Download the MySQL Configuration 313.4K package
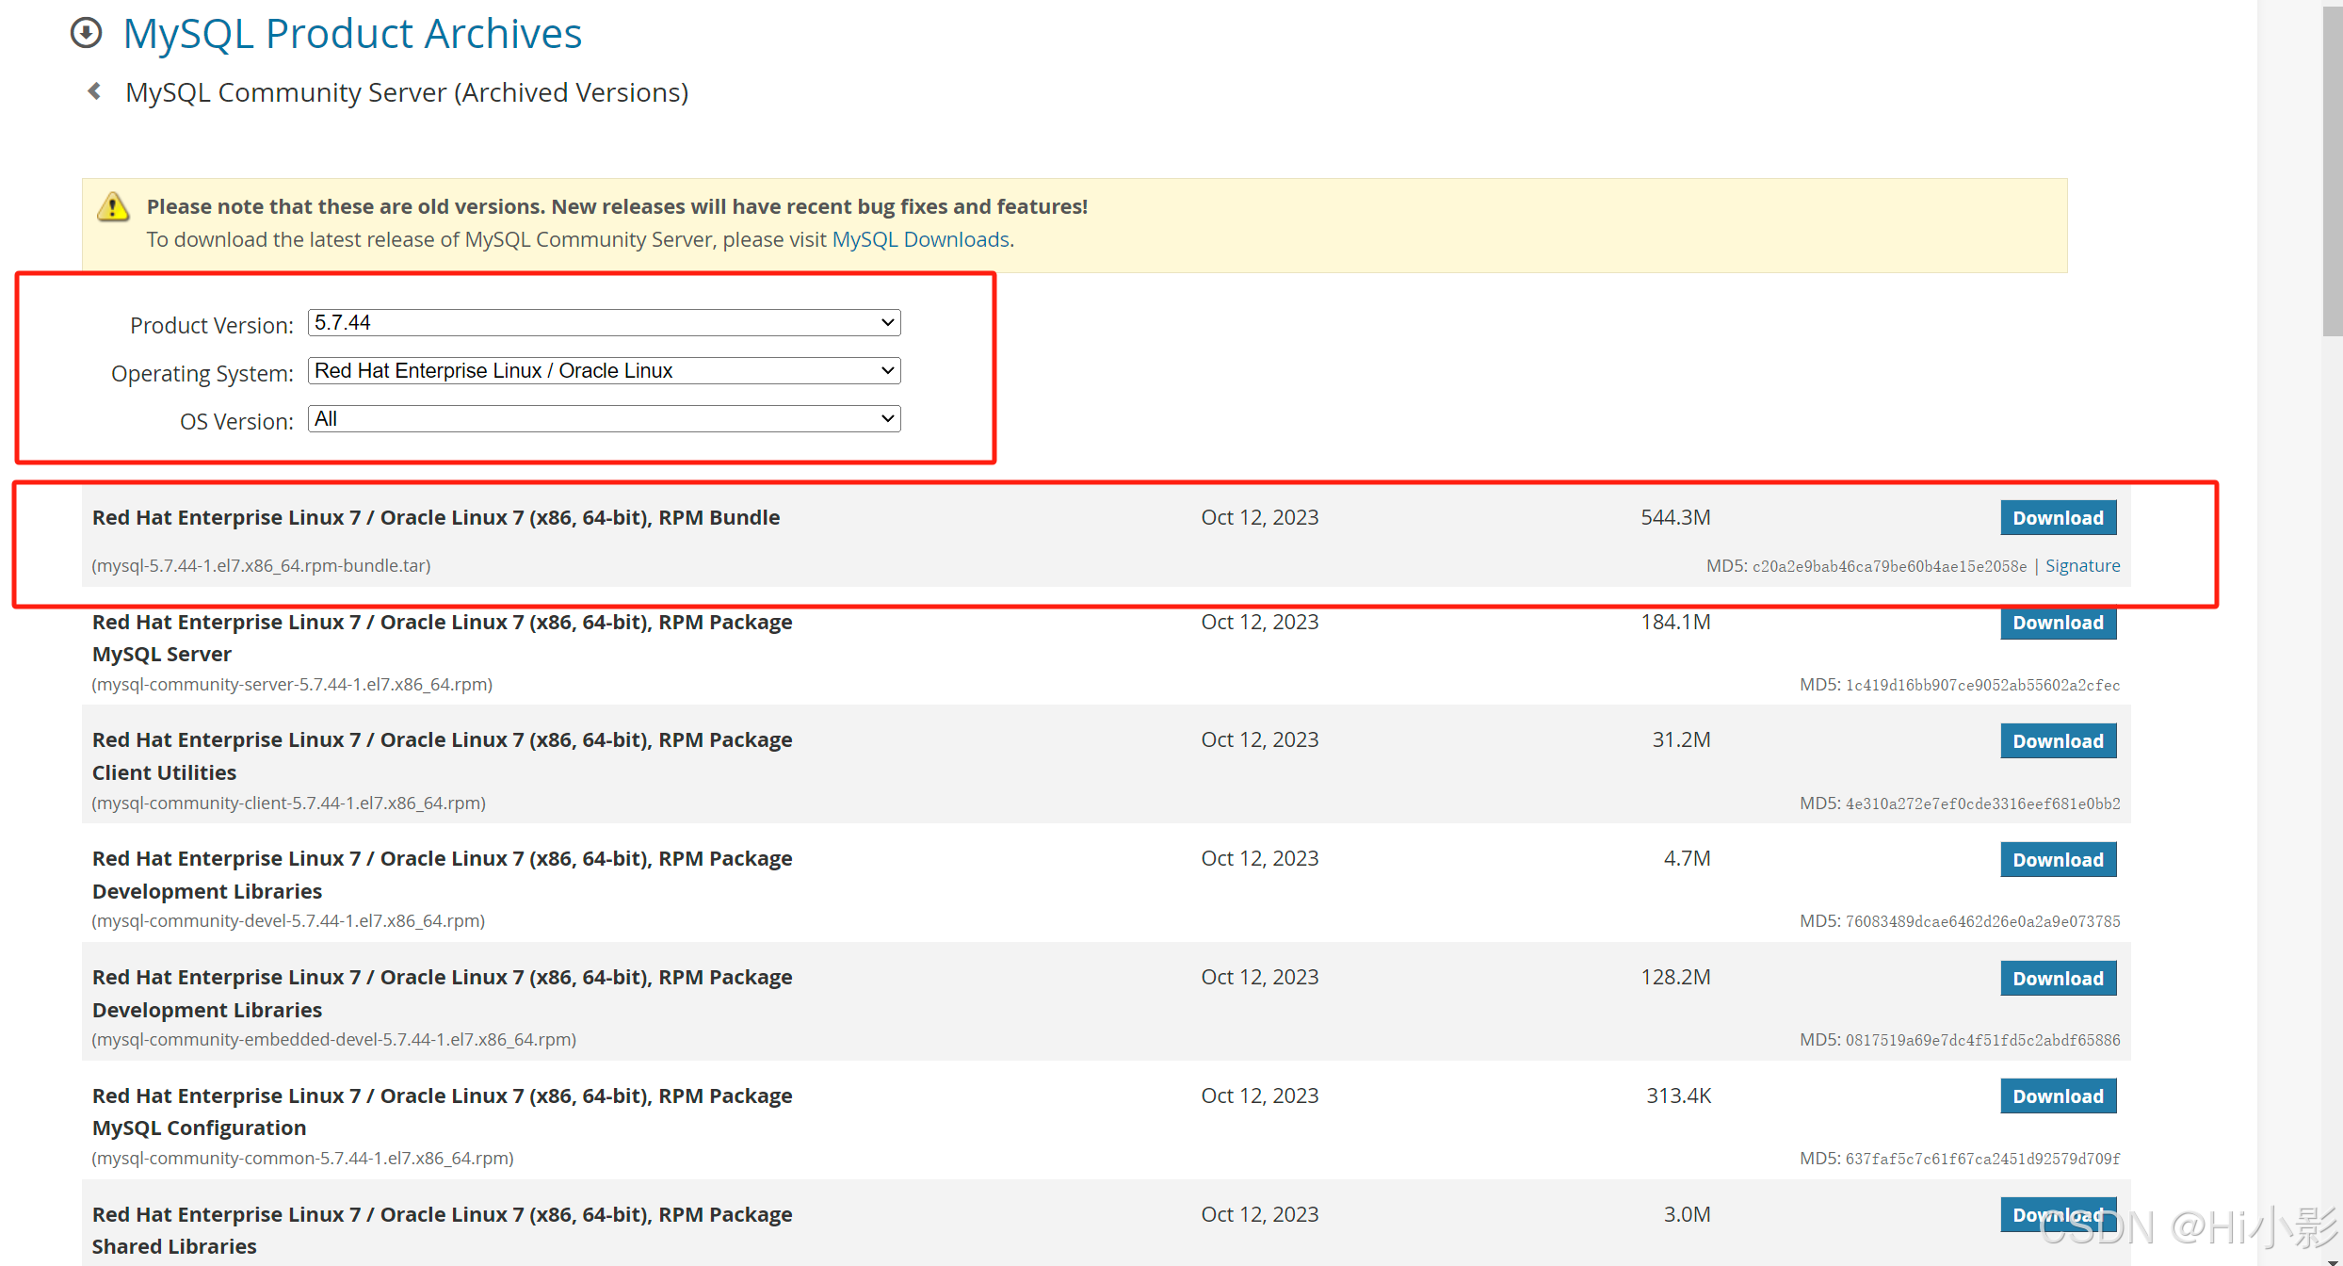The height and width of the screenshot is (1266, 2343). pyautogui.click(x=2058, y=1096)
